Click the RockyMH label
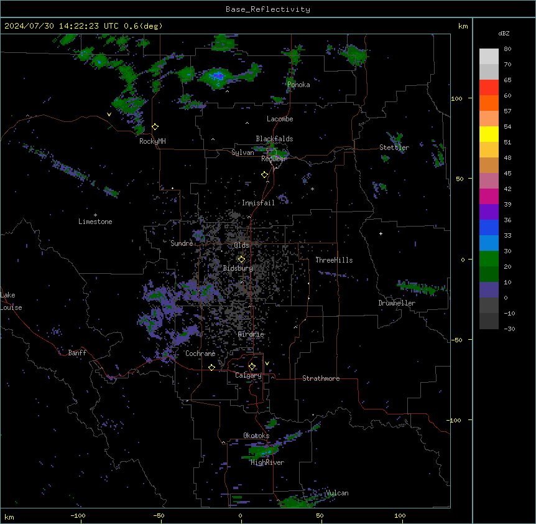The image size is (536, 524). coord(152,141)
